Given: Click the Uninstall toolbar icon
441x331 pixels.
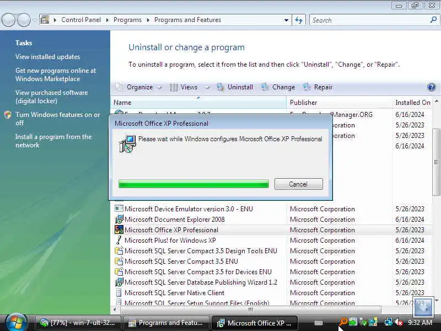Looking at the screenshot, I should tap(220, 87).
